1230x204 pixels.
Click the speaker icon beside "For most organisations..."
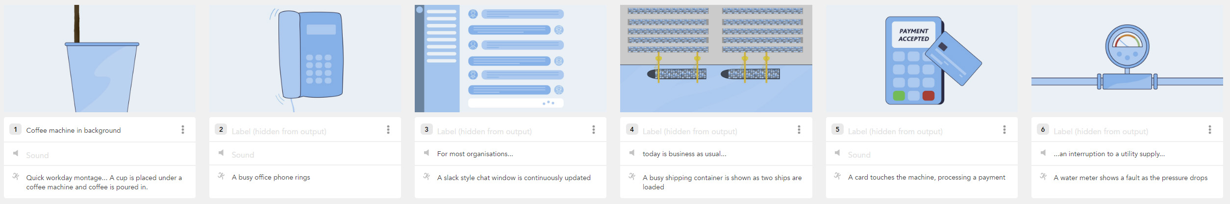427,153
